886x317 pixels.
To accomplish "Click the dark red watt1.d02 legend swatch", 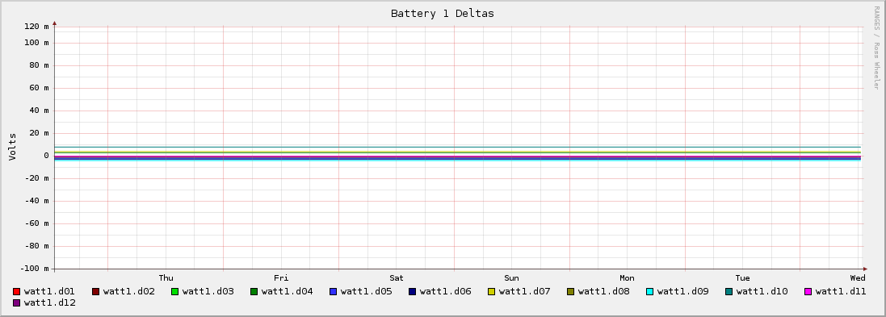I will pos(95,292).
